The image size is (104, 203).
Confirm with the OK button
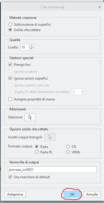pyautogui.click(x=72, y=194)
